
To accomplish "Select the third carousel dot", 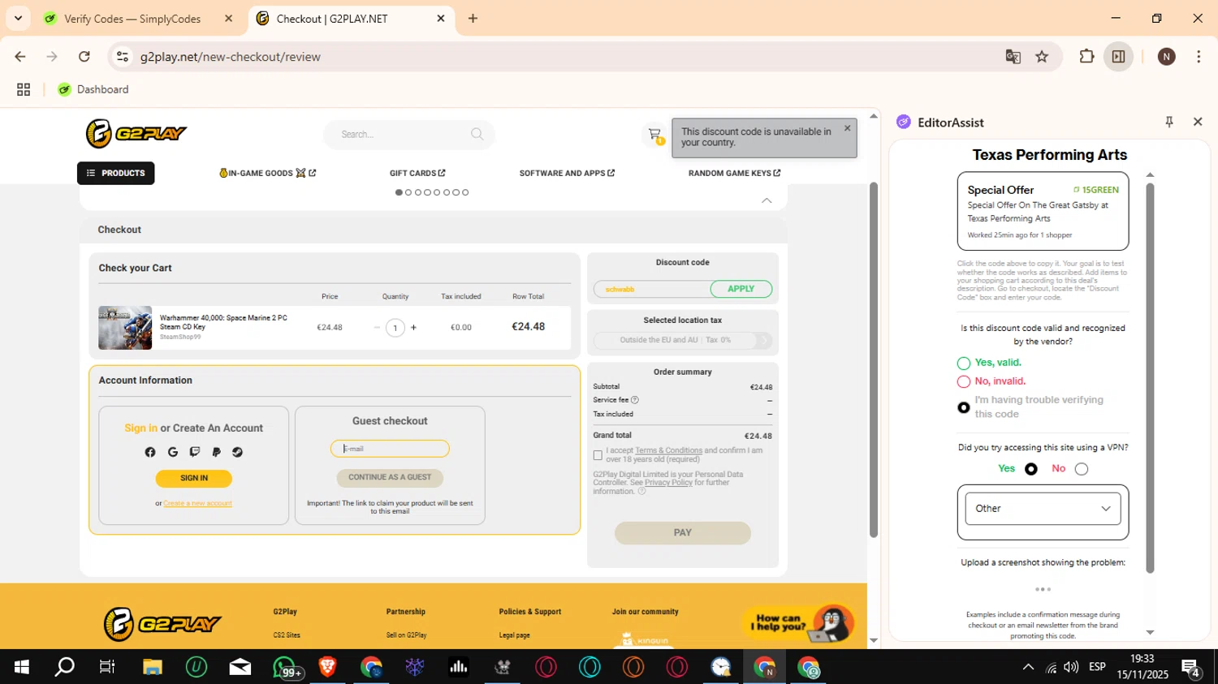I will pos(417,192).
